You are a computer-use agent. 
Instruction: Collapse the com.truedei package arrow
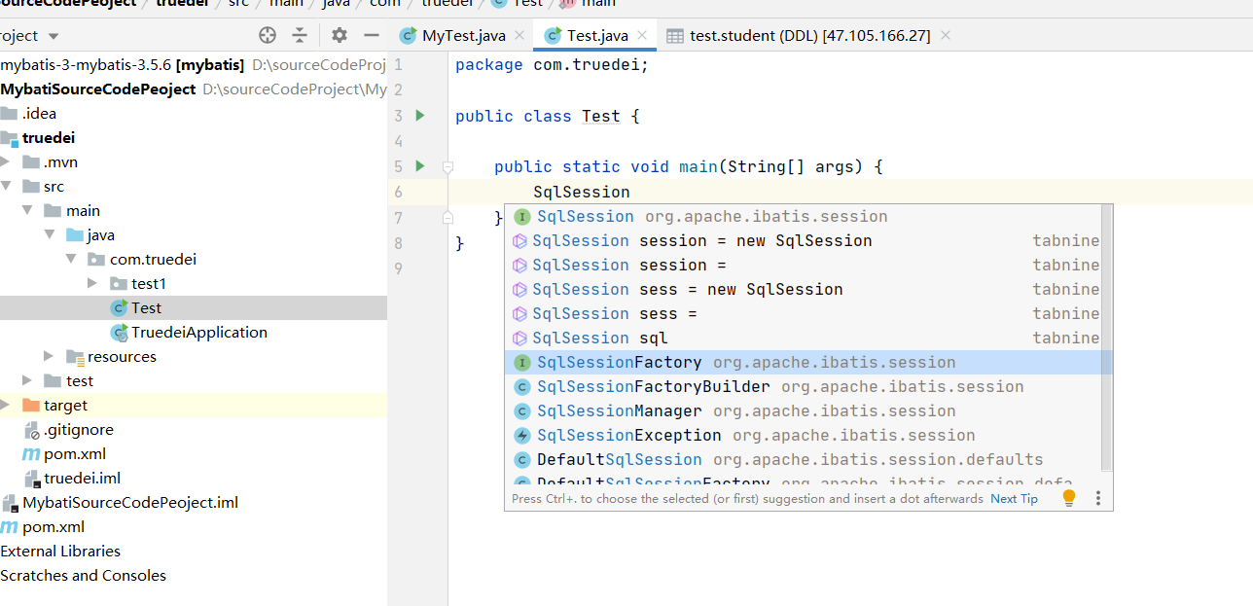pos(70,260)
